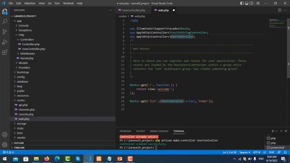Viewport: 290px width, 163px height.
Task: Open Source Control view
Action: coord(5,32)
